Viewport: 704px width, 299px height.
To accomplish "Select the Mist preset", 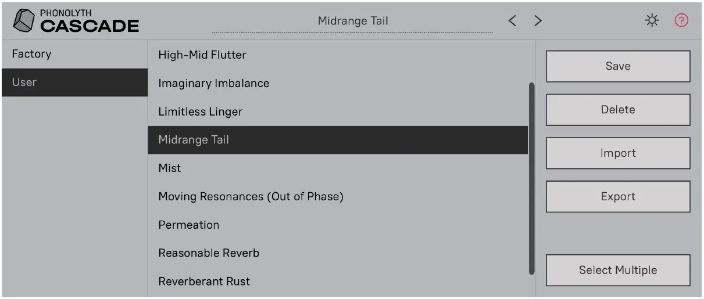I will (170, 168).
